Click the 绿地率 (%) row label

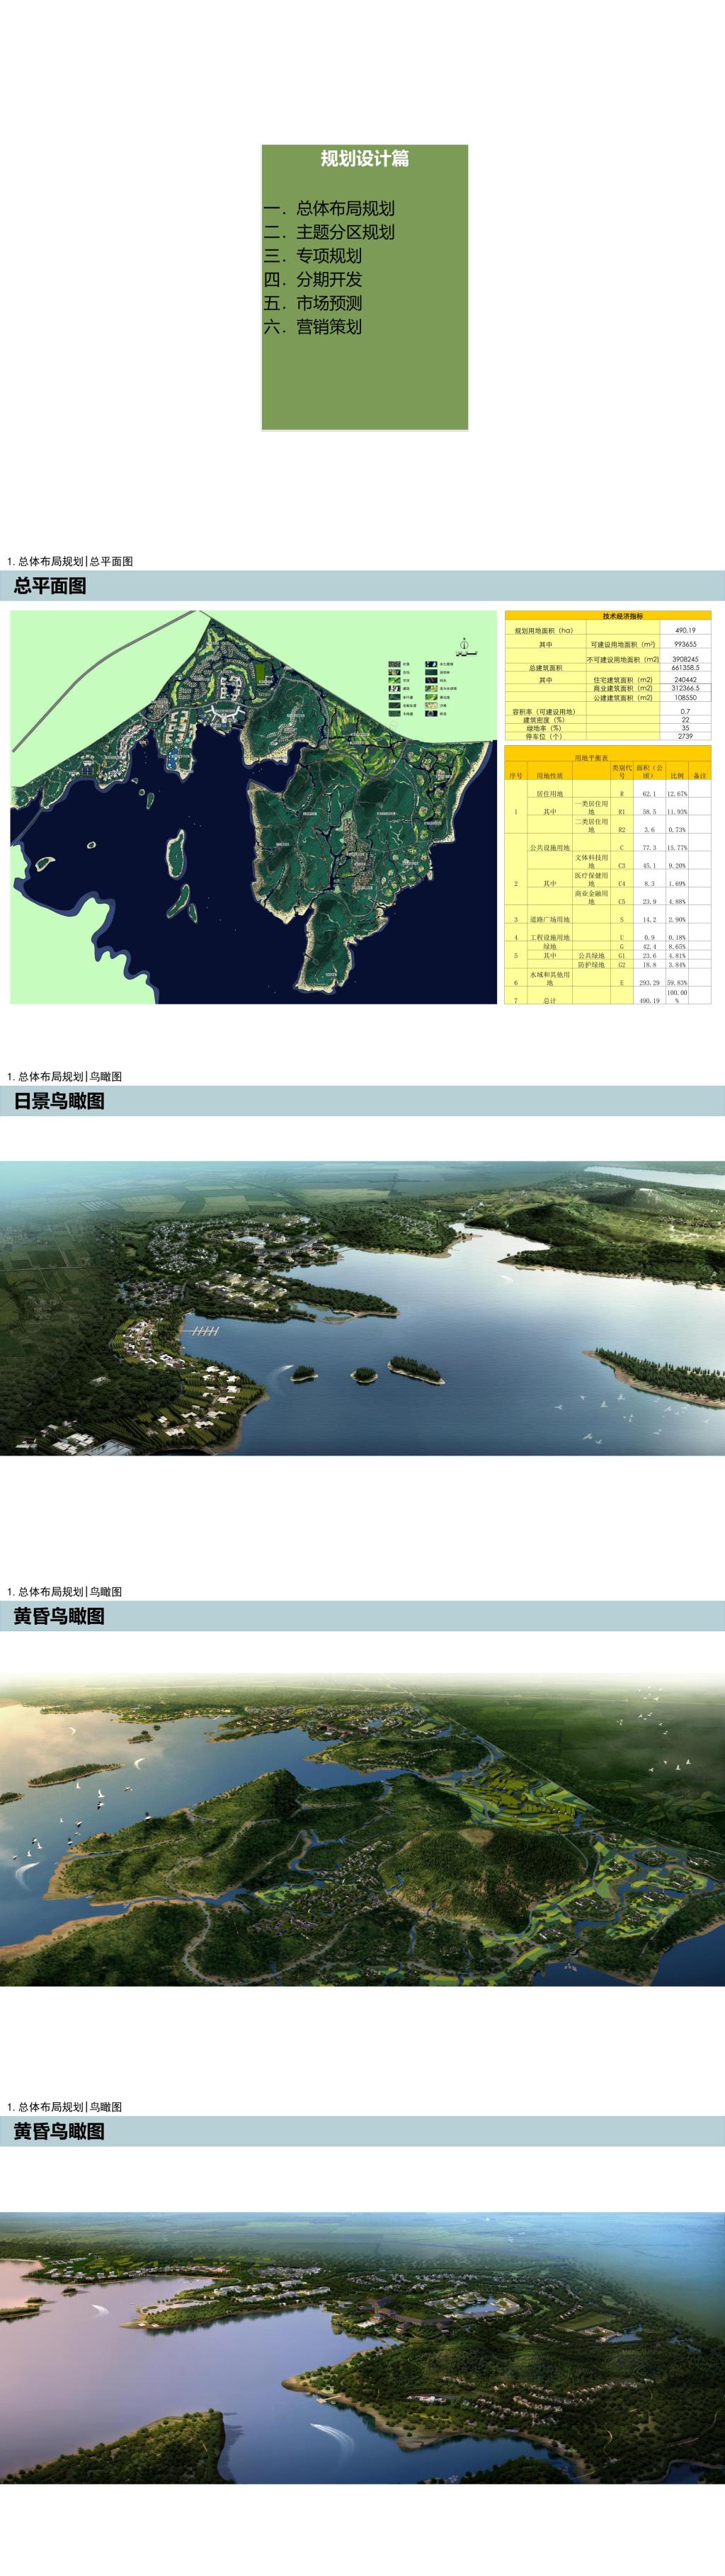point(544,728)
